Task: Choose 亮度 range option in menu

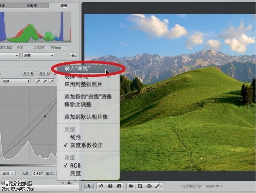Action: pos(75,173)
